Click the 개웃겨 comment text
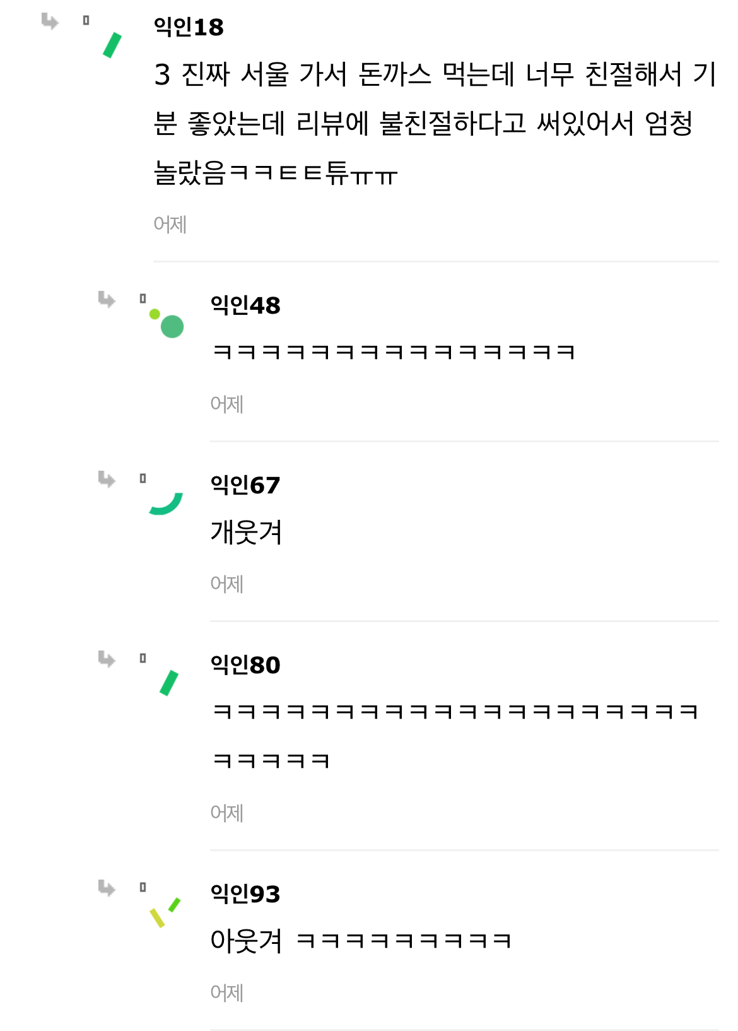The image size is (738, 1031). click(246, 533)
